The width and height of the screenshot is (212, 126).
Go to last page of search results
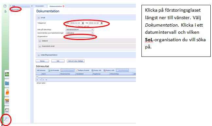(46, 80)
